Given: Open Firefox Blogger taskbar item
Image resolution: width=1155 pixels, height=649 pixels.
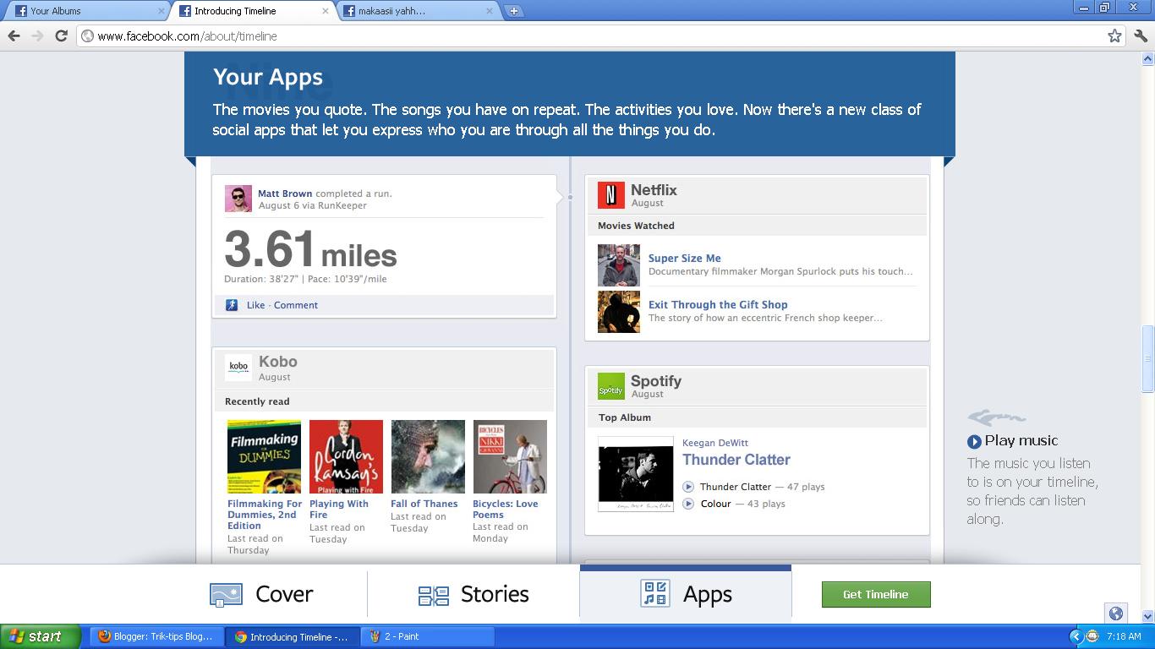Looking at the screenshot, I should (155, 636).
